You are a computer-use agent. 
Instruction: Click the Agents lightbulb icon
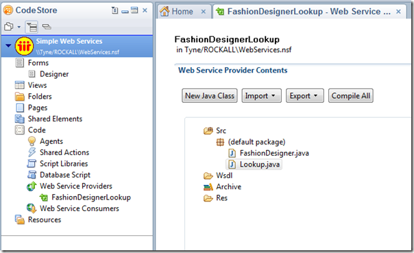32,141
